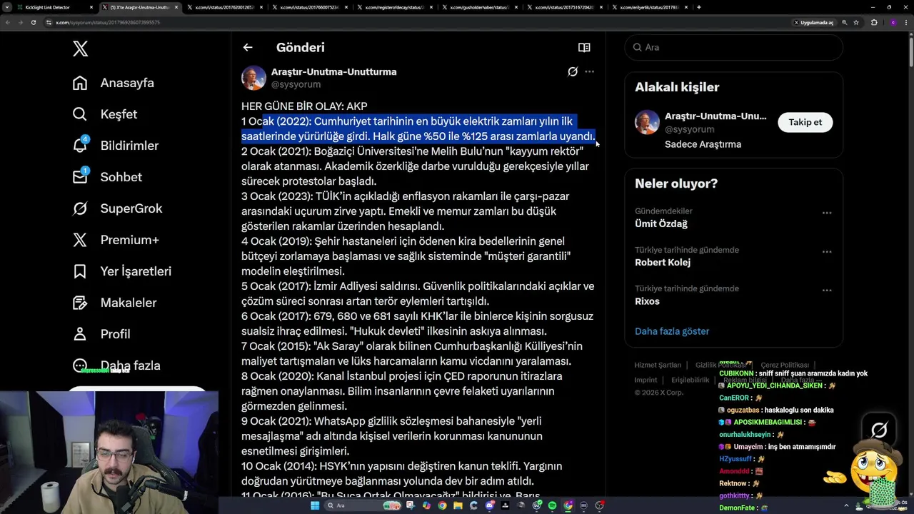Screen dimensions: 914x514
Task: Open avatar in Alakalı kişiler panel
Action: [647, 122]
